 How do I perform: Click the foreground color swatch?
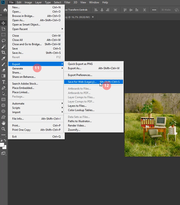pyautogui.click(x=2, y=145)
